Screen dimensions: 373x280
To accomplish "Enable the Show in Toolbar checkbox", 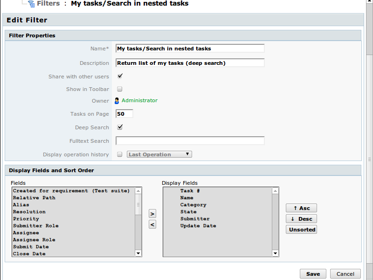I will tap(120, 89).
